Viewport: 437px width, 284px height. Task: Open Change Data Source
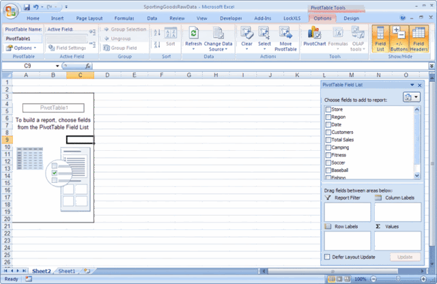[x=218, y=39]
